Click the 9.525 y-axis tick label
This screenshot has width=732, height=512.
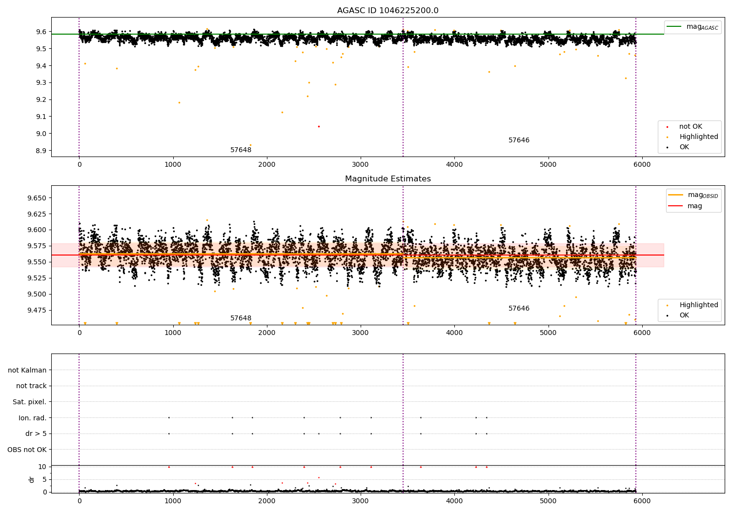[37, 278]
